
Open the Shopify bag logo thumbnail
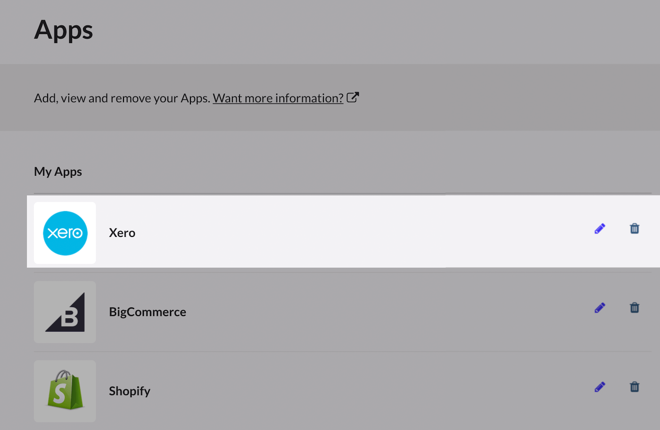(65, 391)
